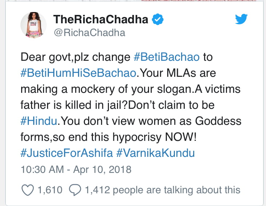Click the reply speech bubble icon
266x206 pixels.
pyautogui.click(x=75, y=190)
